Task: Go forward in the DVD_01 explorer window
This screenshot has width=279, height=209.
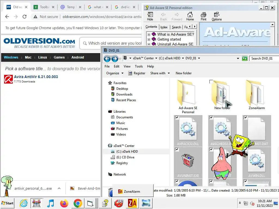Action: pos(115,59)
